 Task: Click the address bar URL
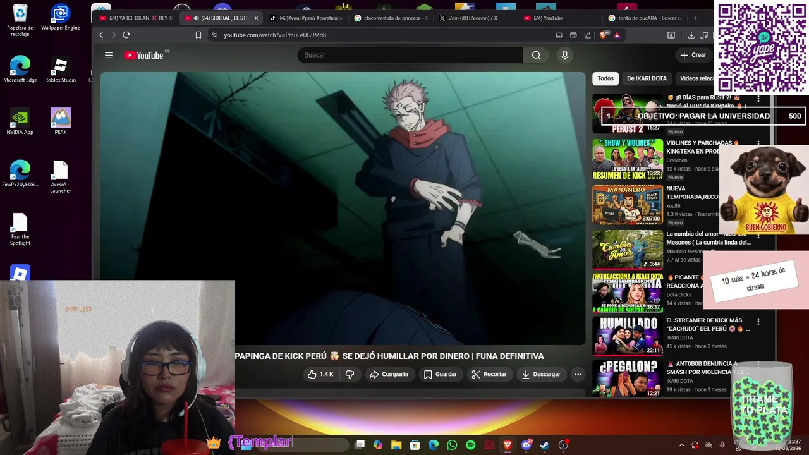click(x=275, y=35)
